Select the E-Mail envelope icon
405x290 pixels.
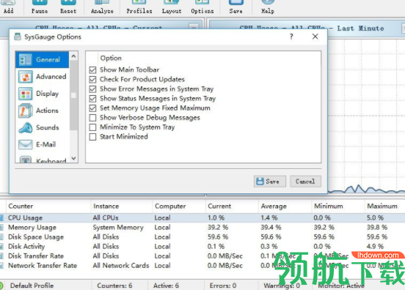coord(25,144)
